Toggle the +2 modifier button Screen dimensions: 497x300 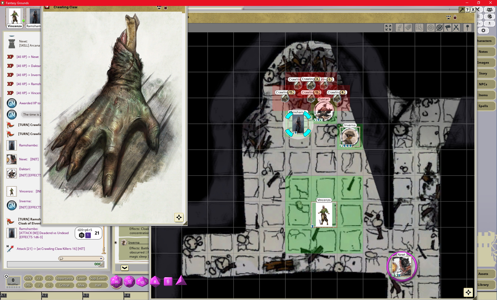[x=39, y=278]
